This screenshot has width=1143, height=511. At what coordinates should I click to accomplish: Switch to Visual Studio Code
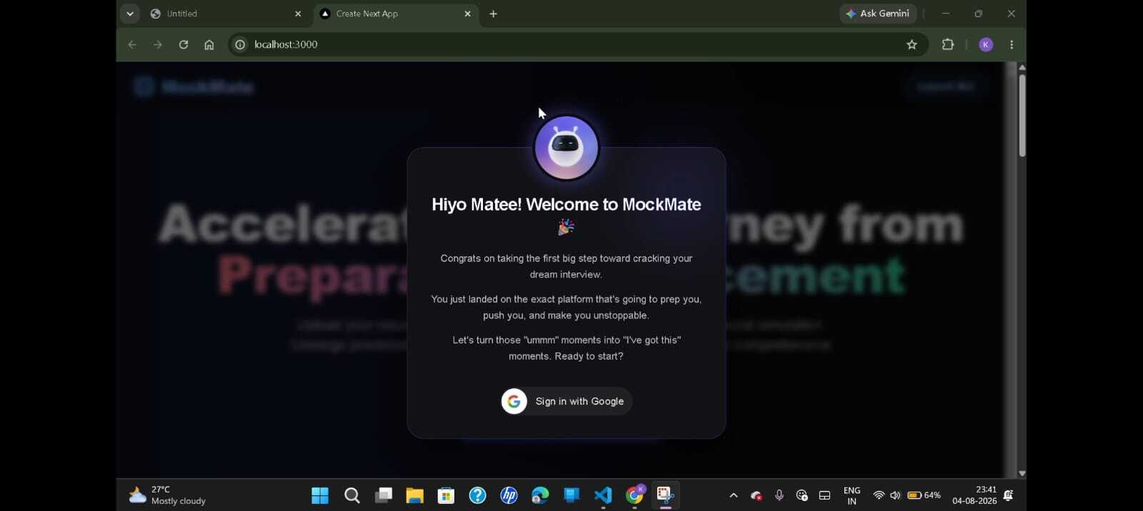pyautogui.click(x=603, y=495)
